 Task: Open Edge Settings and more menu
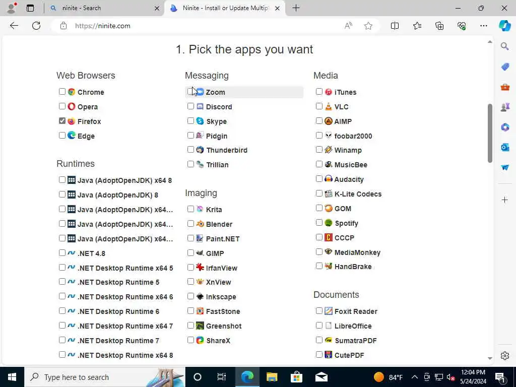coord(483,26)
